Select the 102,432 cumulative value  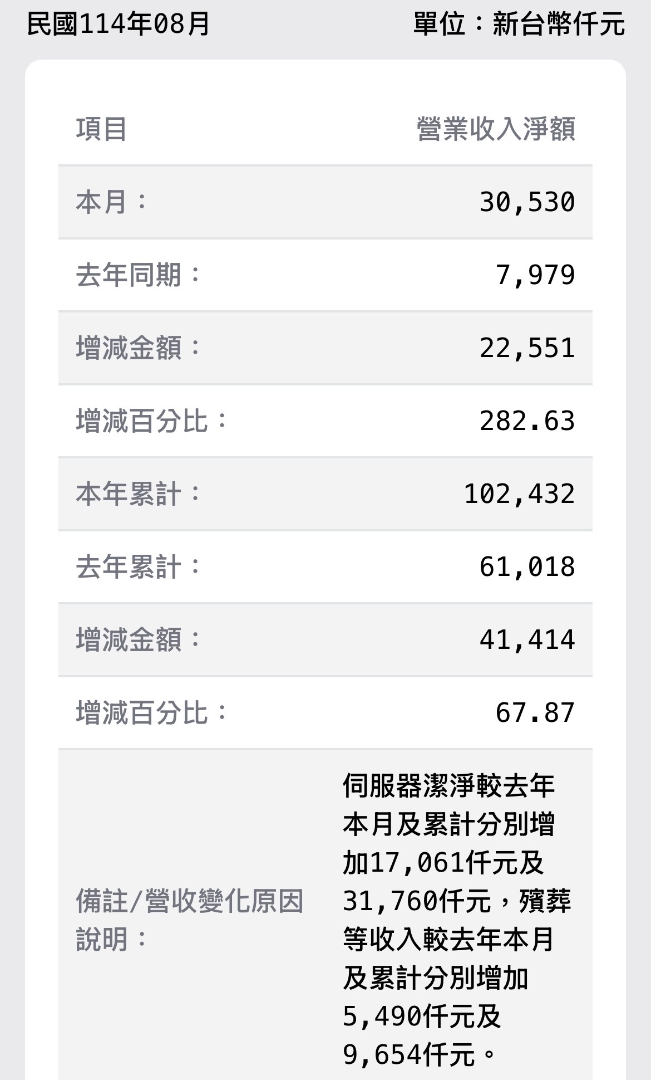519,493
